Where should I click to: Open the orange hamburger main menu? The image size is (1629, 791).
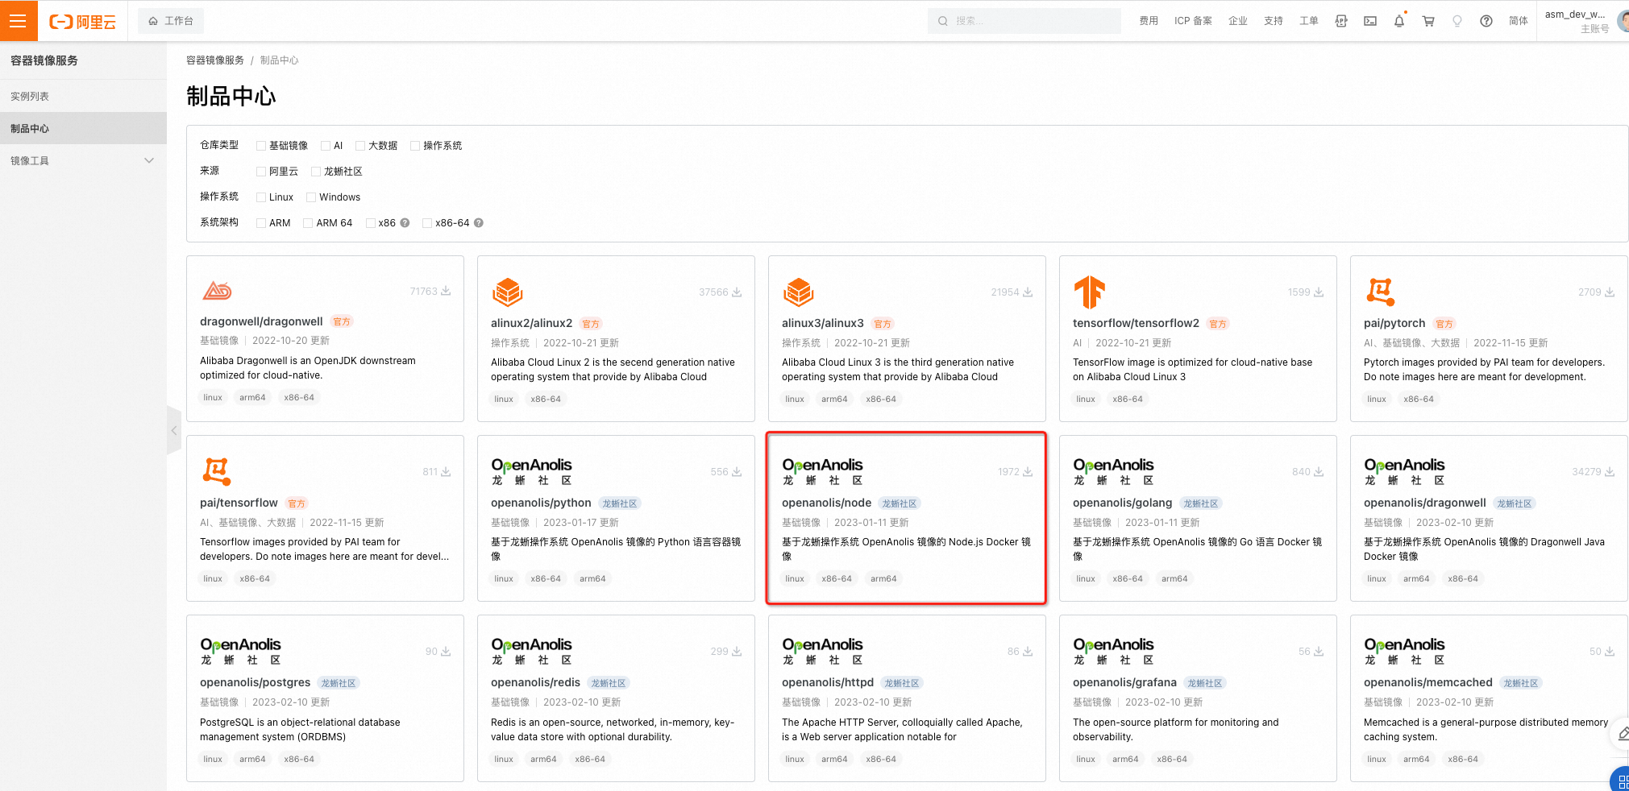(19, 21)
